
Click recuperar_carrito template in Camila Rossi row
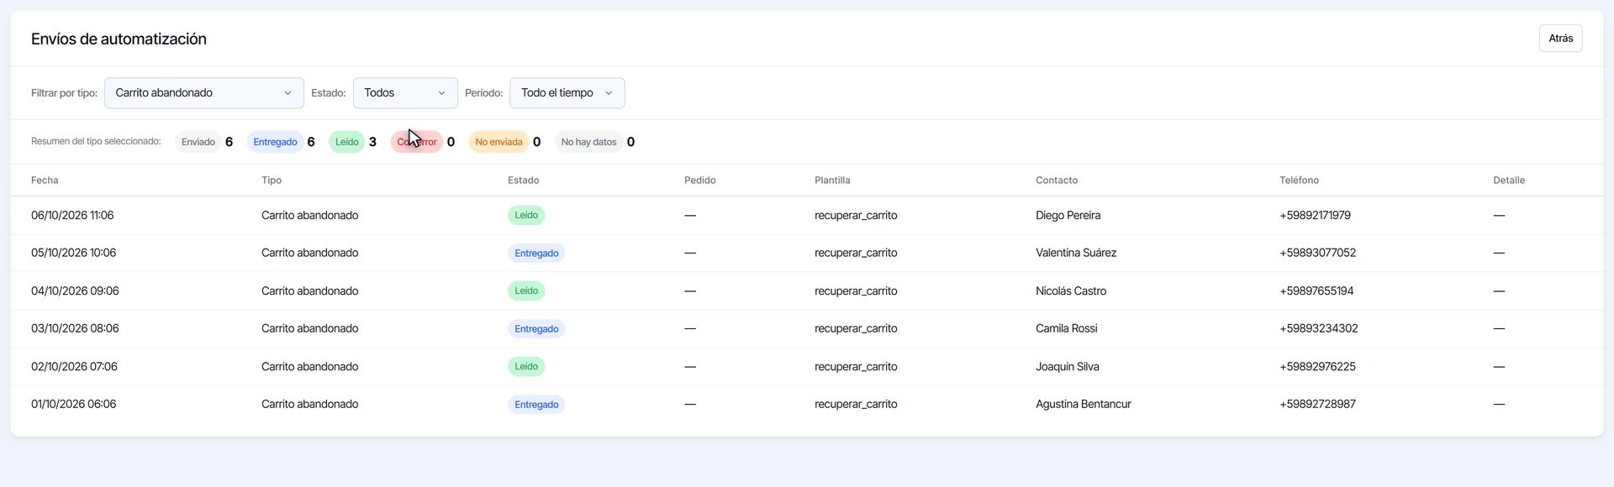[856, 328]
